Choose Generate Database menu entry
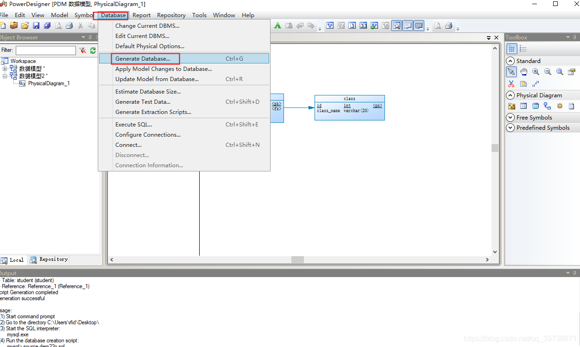 pos(184,59)
